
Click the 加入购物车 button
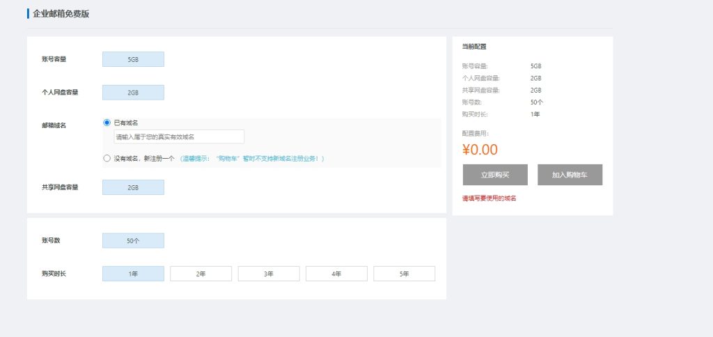click(x=570, y=175)
